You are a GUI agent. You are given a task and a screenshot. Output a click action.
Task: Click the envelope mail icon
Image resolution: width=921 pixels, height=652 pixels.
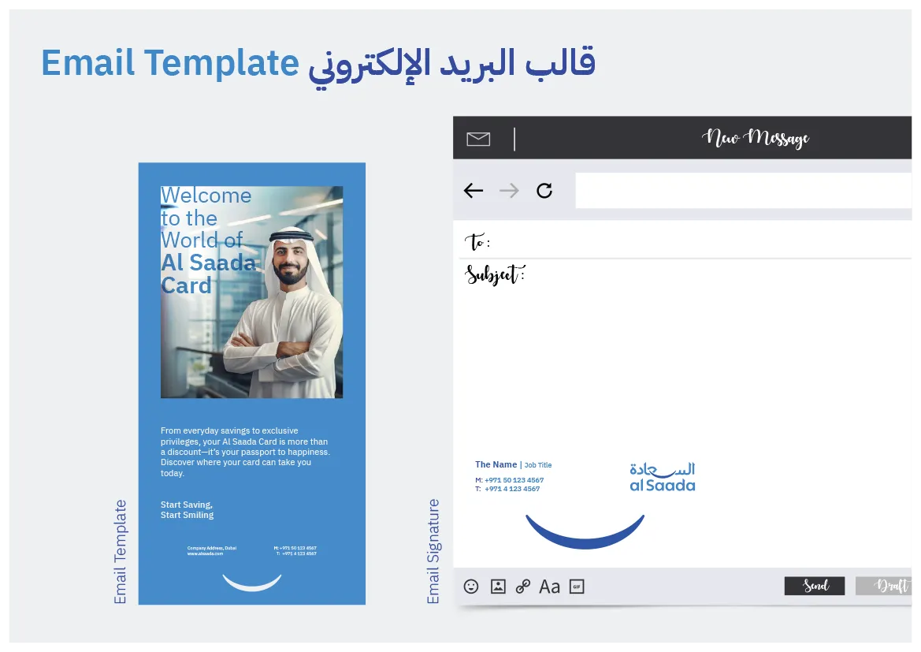click(478, 140)
